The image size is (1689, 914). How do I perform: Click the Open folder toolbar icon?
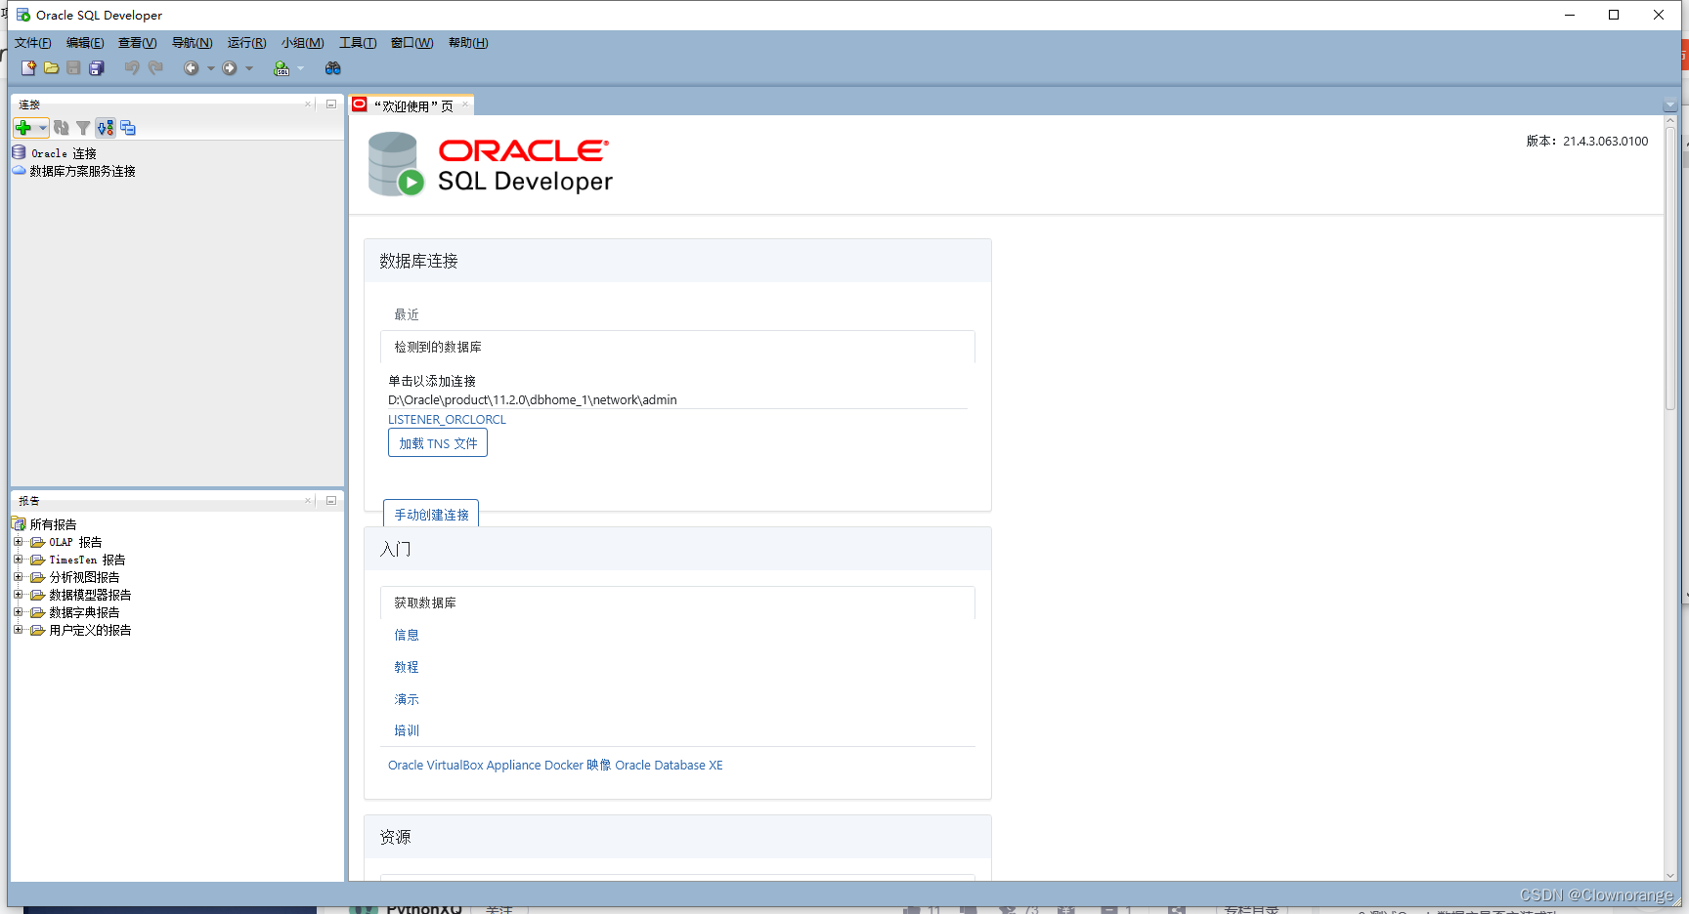(x=51, y=68)
